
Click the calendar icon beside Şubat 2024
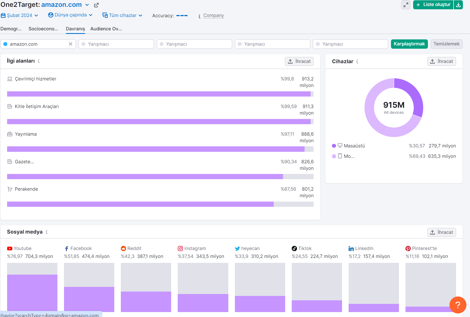click(3, 15)
